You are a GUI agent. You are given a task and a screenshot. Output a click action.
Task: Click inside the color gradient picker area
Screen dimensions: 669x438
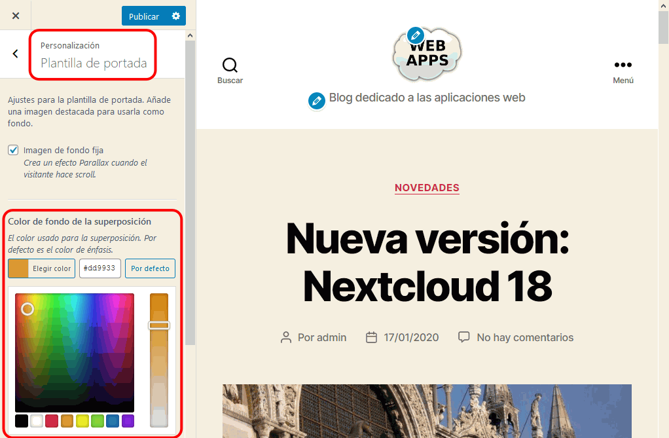point(75,353)
